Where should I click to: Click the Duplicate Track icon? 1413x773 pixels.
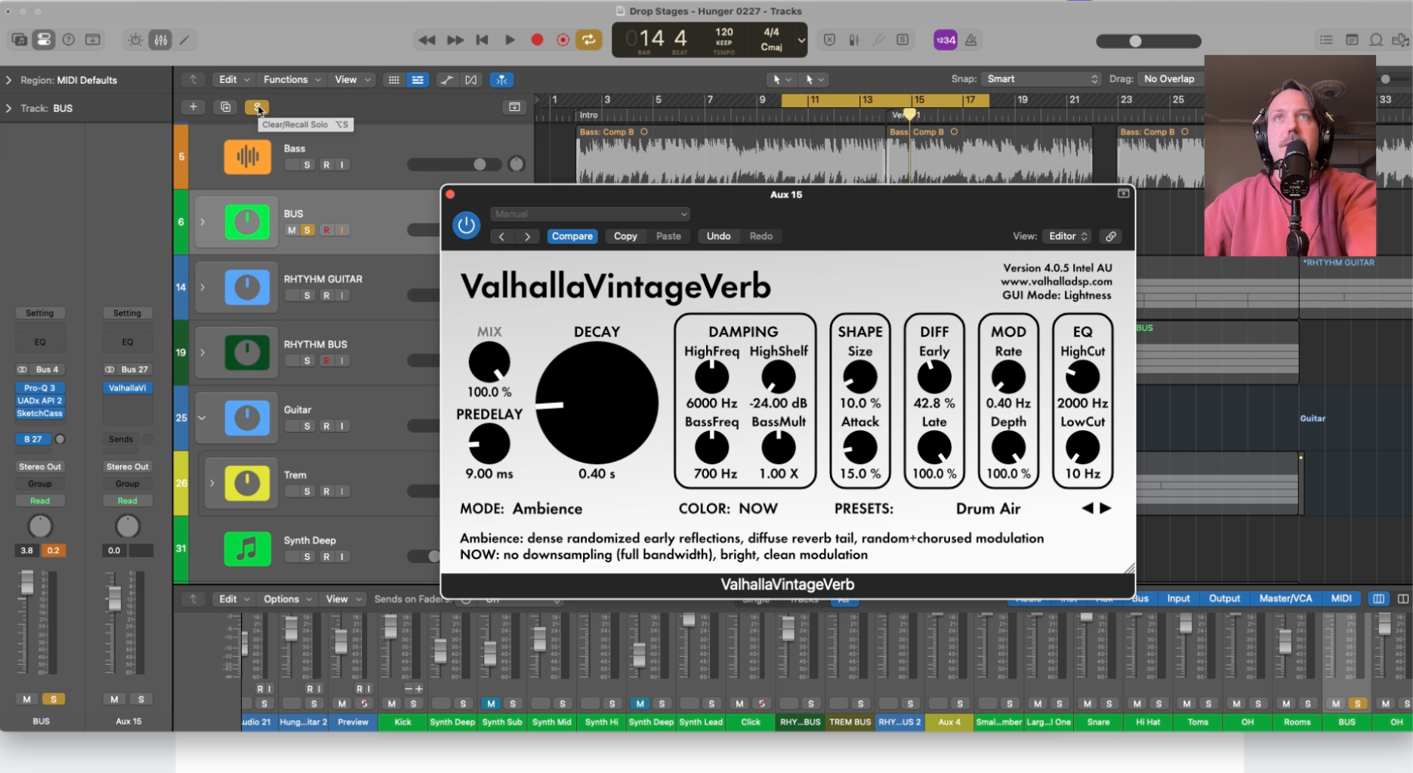(x=225, y=107)
